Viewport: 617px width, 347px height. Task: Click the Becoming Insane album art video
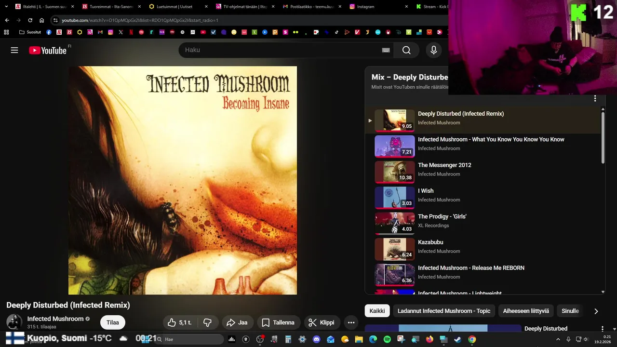183,180
